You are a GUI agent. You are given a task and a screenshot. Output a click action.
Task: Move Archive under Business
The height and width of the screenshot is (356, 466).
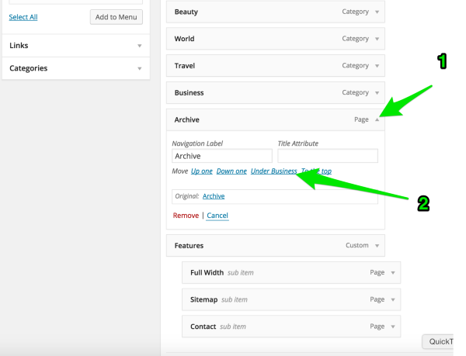273,171
